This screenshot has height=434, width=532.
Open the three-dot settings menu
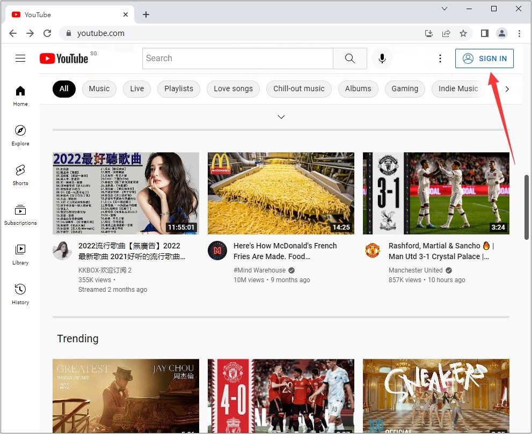(440, 58)
